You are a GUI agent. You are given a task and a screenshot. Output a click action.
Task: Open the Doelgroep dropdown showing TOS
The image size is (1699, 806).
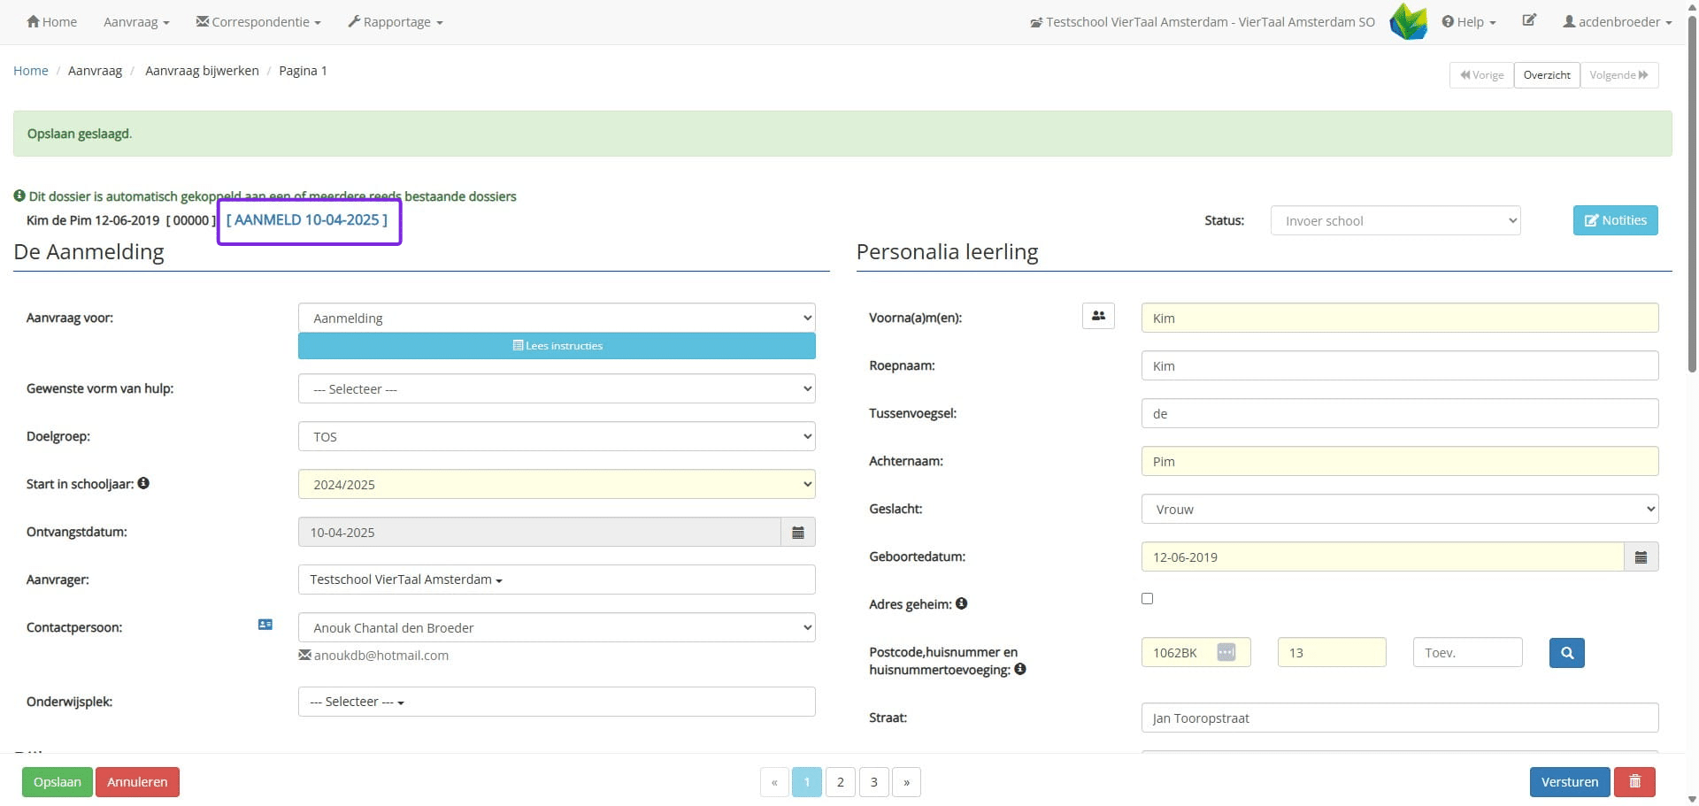tap(557, 436)
